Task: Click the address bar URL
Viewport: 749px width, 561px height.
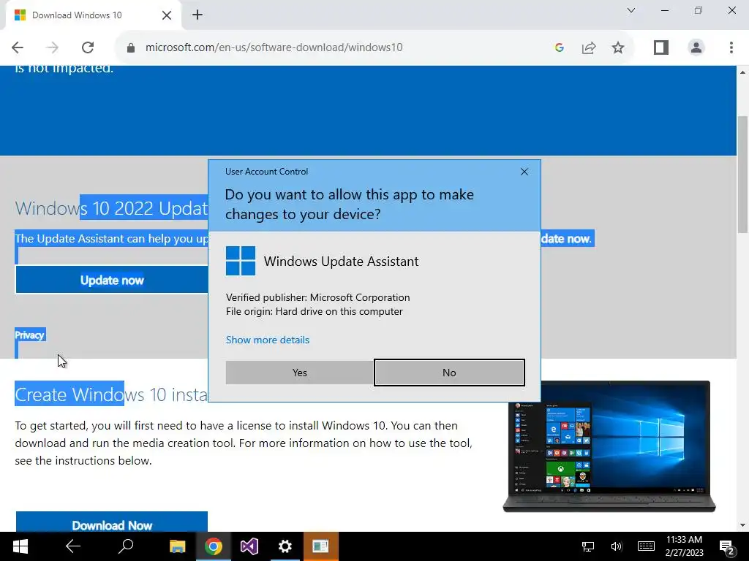Action: click(x=274, y=47)
